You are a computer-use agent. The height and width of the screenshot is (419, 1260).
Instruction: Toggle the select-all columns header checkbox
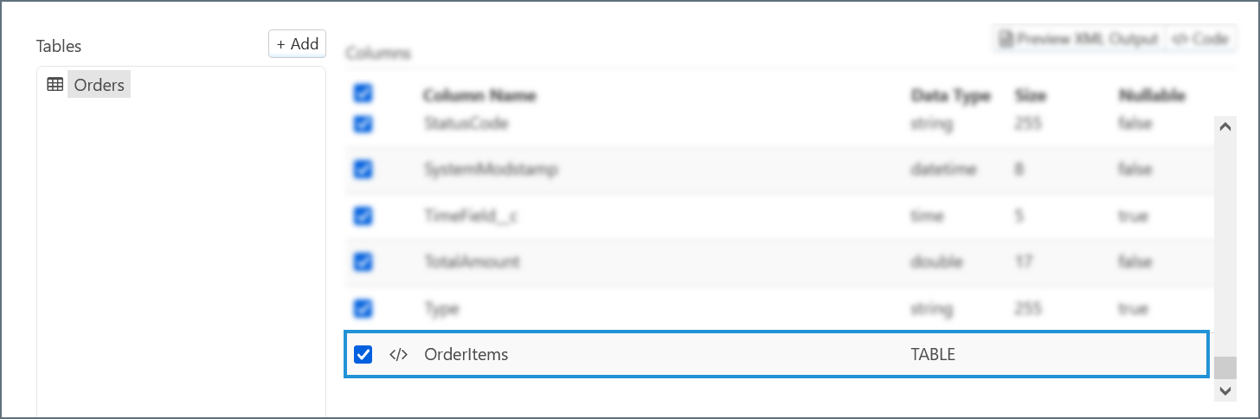coord(363,93)
